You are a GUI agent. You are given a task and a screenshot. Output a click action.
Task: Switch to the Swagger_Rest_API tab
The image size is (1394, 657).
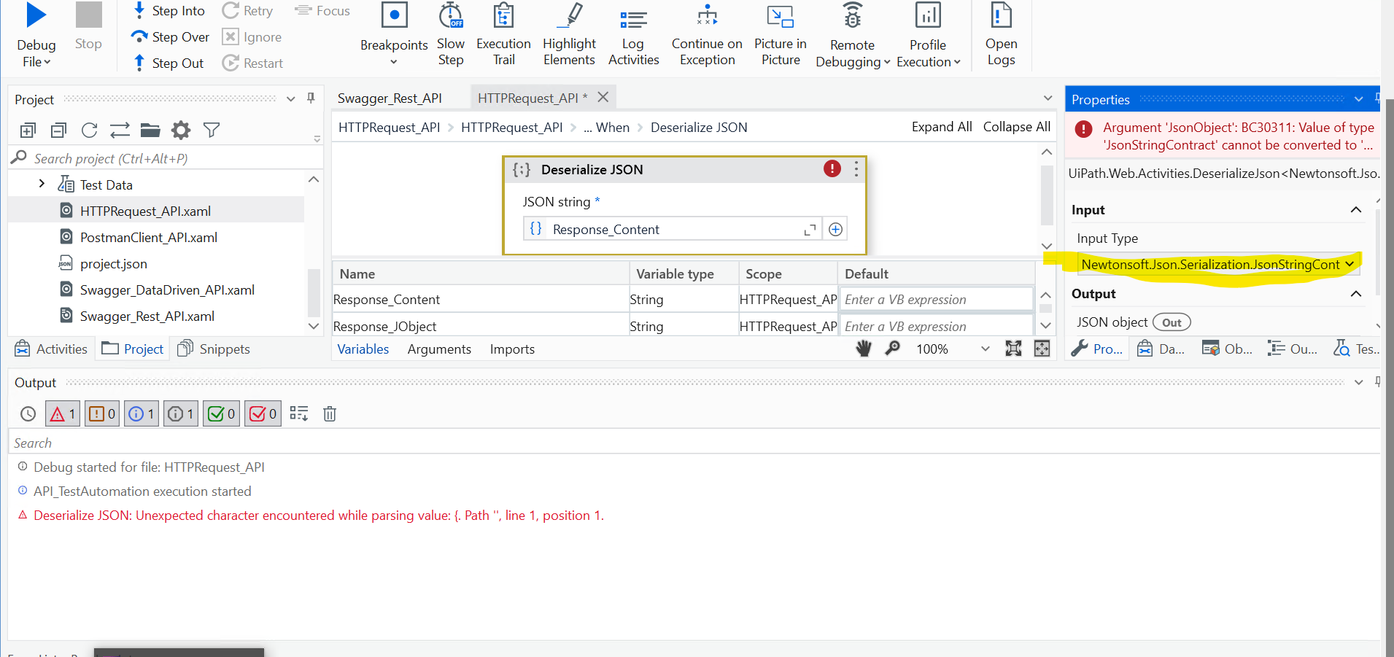click(x=390, y=97)
